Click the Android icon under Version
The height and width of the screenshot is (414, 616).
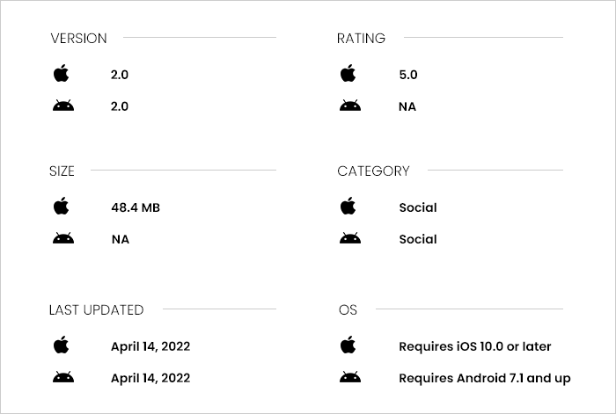(63, 105)
